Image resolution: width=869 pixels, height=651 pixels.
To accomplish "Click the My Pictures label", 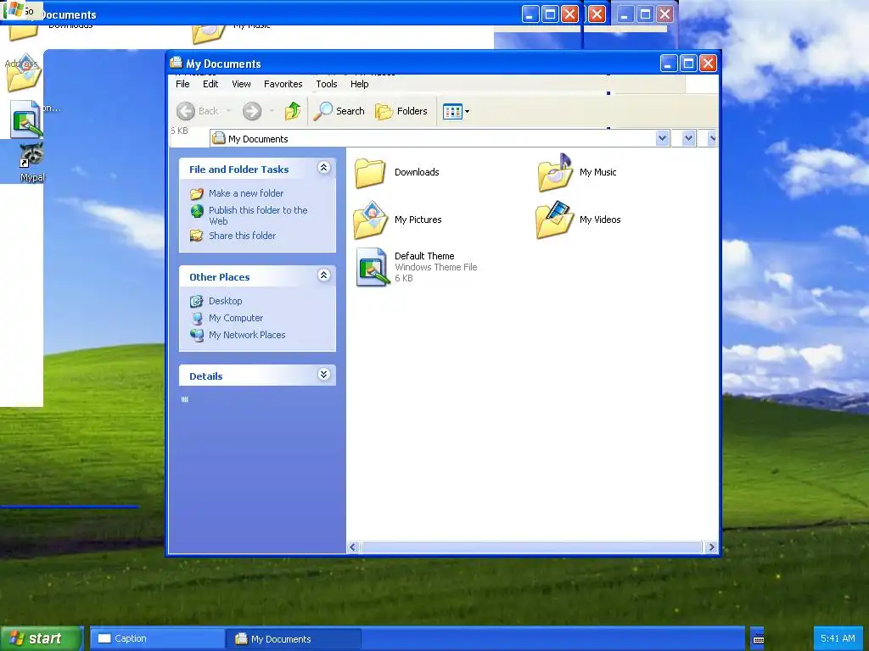I will [418, 220].
